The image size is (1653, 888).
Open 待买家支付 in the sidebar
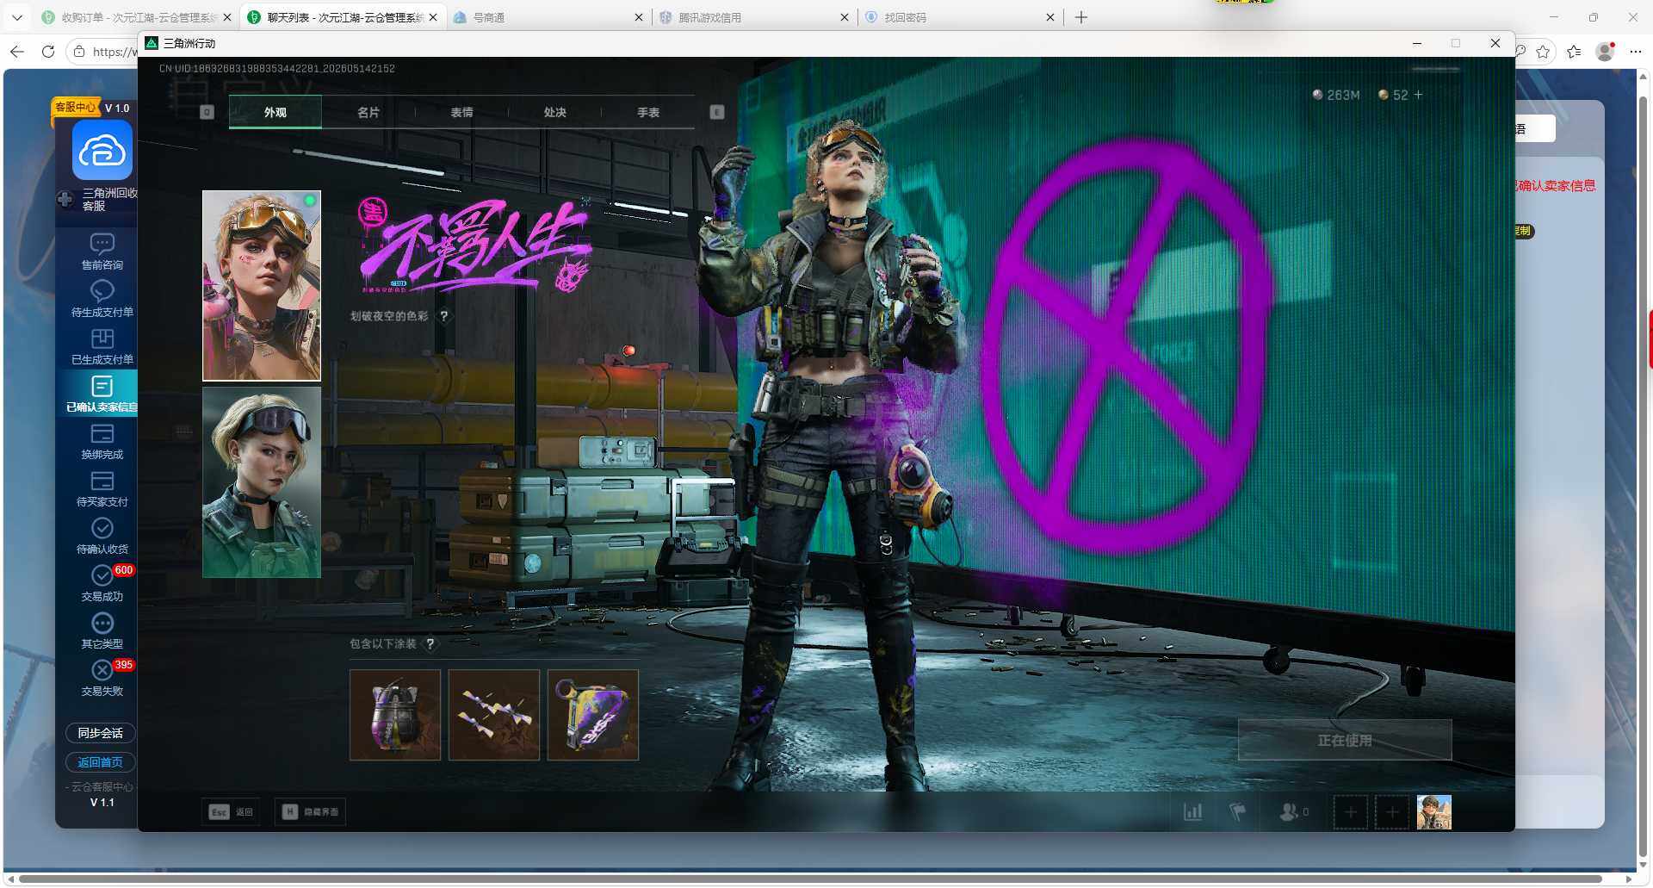102,488
